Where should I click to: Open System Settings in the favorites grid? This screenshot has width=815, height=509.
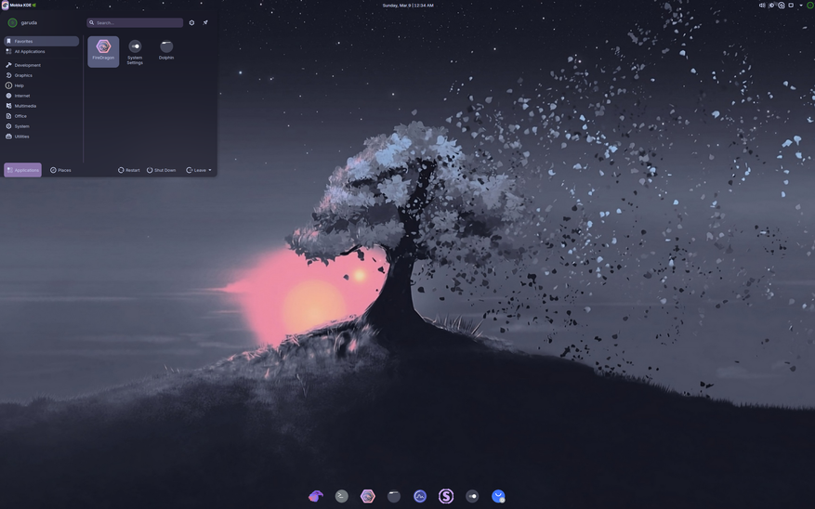(x=135, y=51)
